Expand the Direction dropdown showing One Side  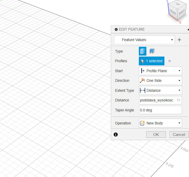160,81
